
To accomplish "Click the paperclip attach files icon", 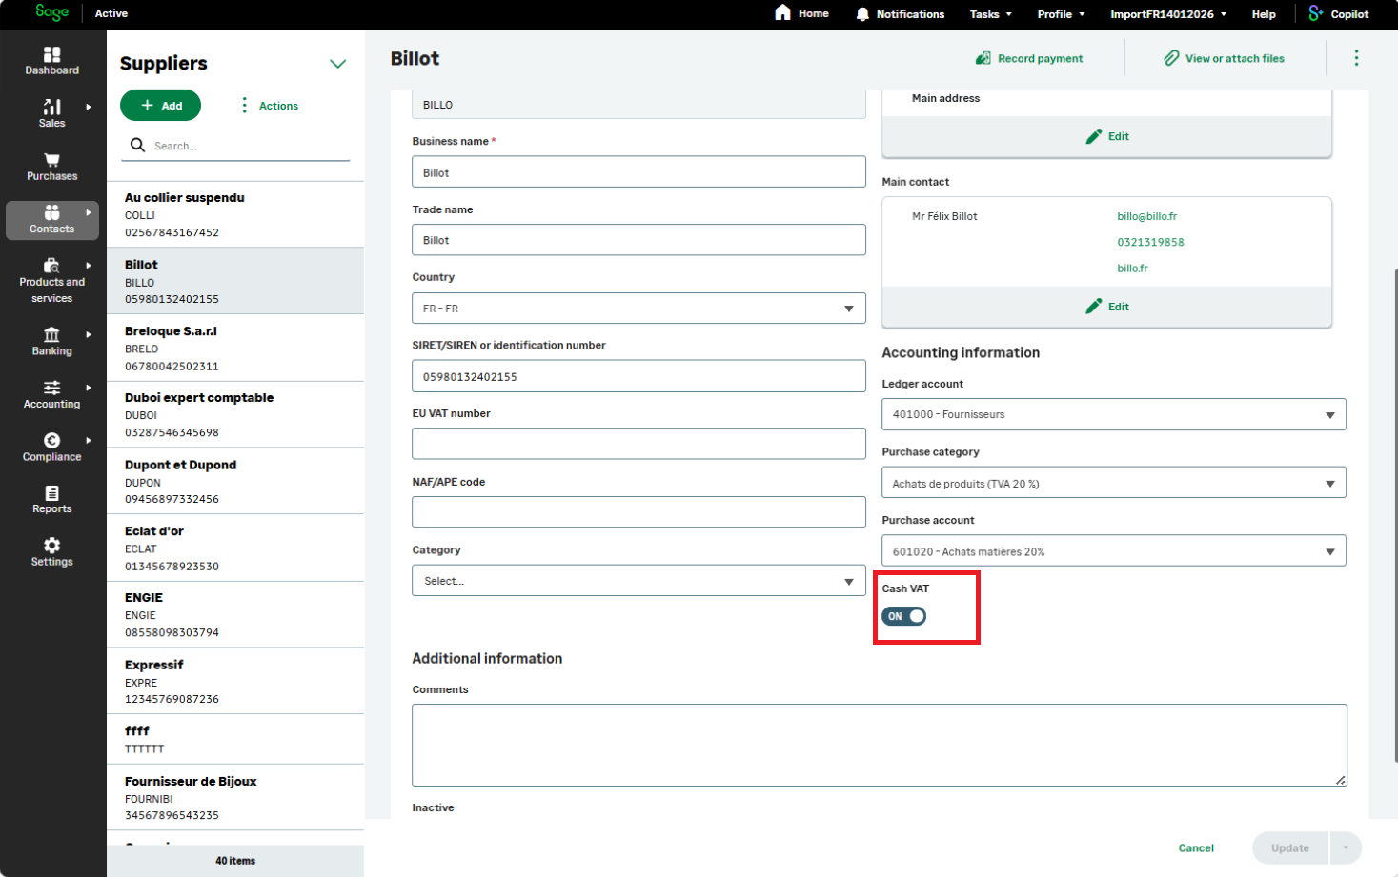I will [x=1171, y=58].
